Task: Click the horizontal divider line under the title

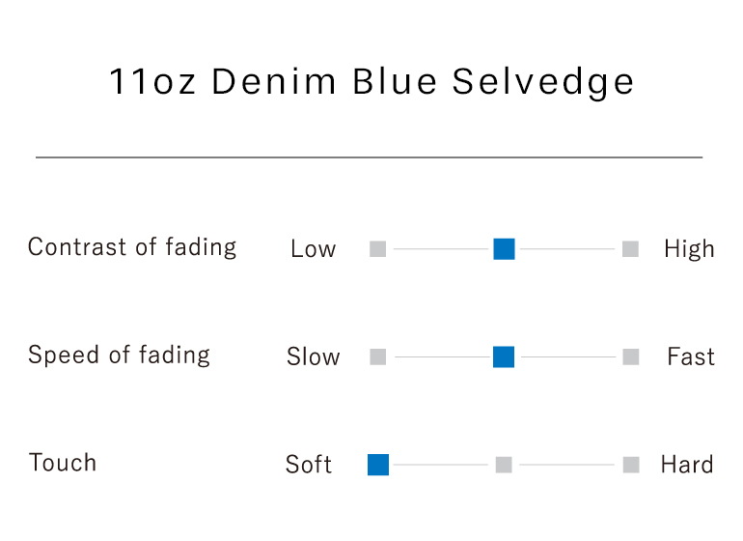Action: click(370, 157)
